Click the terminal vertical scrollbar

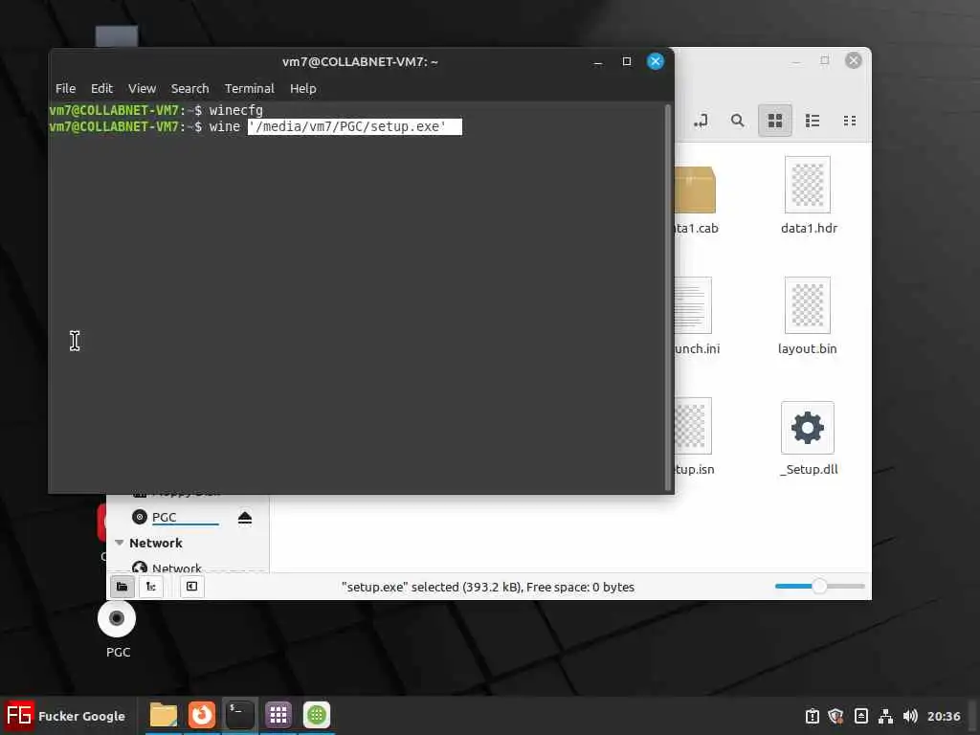[667, 298]
